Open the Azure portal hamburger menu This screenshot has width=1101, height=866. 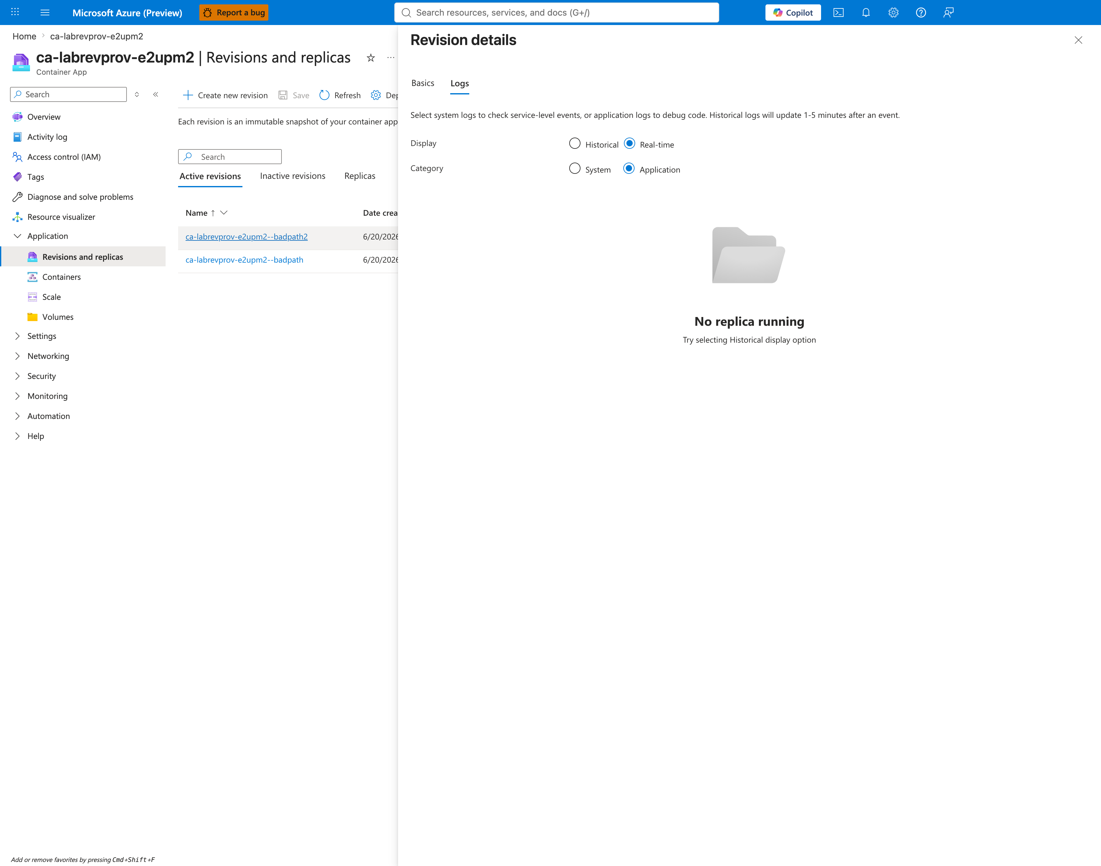(x=45, y=13)
